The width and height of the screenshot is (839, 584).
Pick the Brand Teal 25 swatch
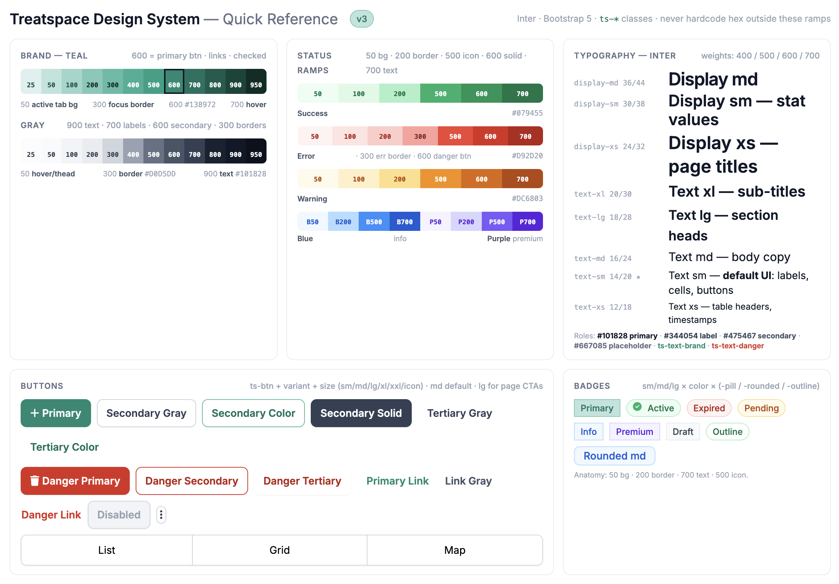[31, 81]
